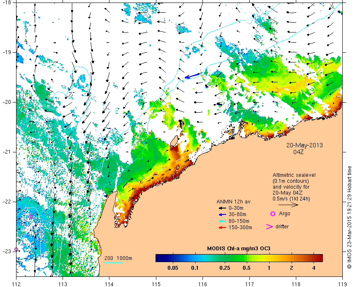Click the large blue current arrow on map
This screenshot has width=355, height=287.
coord(192,76)
